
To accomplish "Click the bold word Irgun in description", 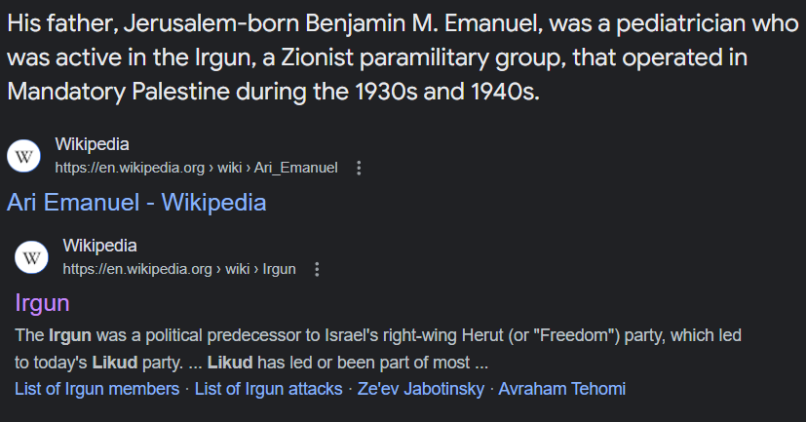I will click(70, 336).
